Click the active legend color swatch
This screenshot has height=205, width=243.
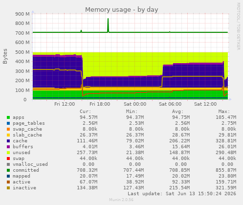point(8,182)
